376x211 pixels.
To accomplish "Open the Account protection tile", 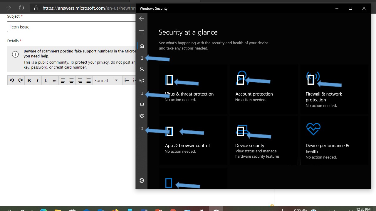I will pos(263,89).
